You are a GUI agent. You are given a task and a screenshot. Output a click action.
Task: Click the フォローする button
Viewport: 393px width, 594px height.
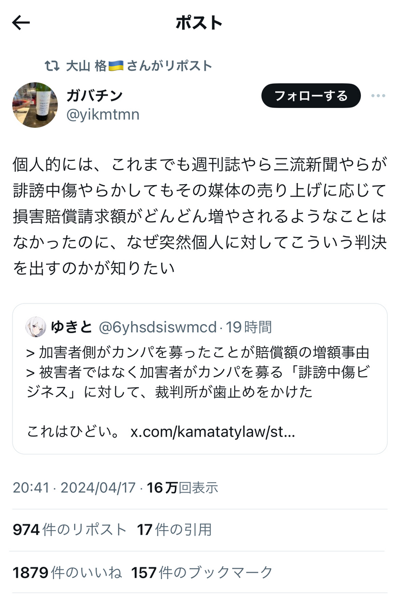coord(311,96)
